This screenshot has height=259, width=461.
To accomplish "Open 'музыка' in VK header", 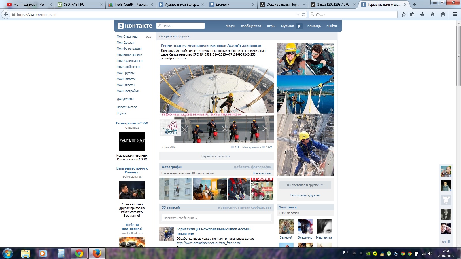I will [288, 26].
